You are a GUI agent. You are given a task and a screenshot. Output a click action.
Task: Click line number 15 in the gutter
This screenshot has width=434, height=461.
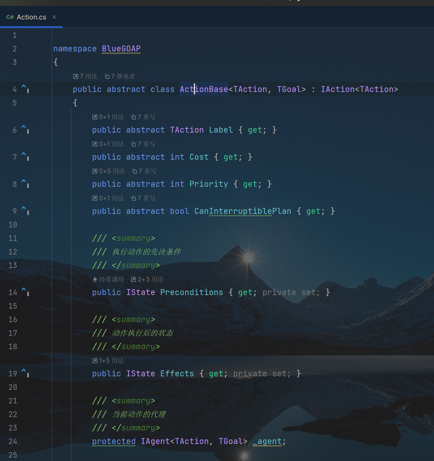[x=13, y=306]
